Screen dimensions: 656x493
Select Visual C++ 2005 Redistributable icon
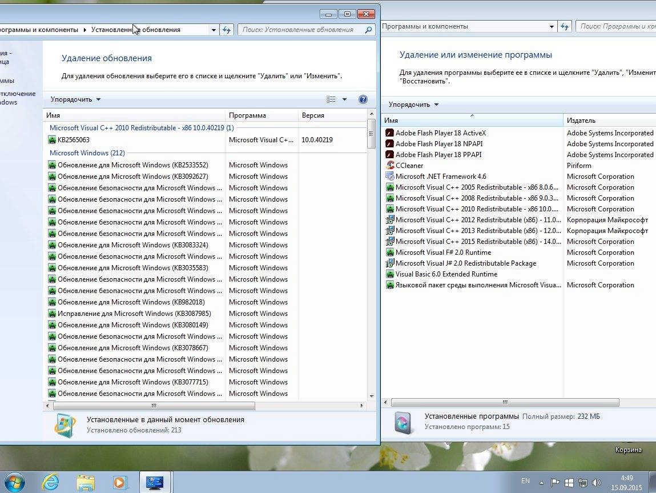tap(390, 187)
